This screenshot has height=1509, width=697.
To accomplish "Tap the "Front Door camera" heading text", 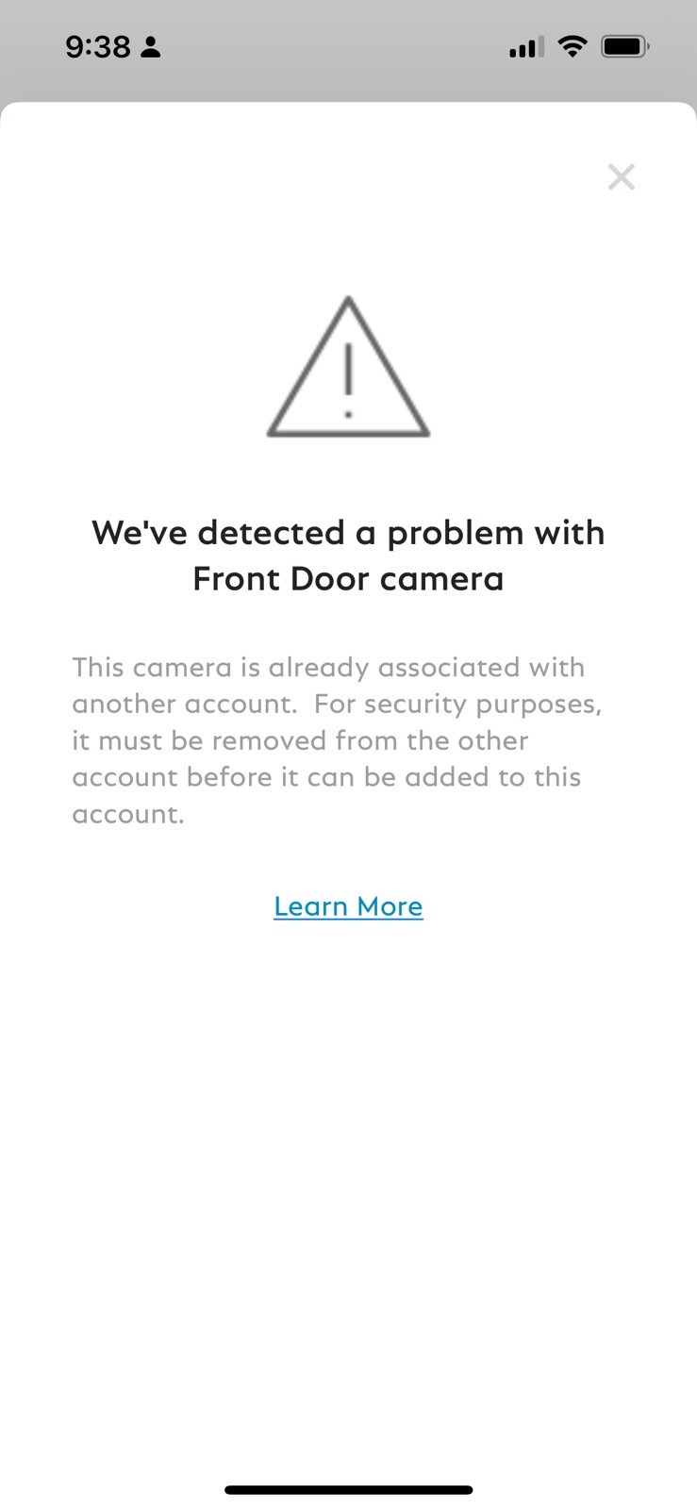I will coord(348,578).
